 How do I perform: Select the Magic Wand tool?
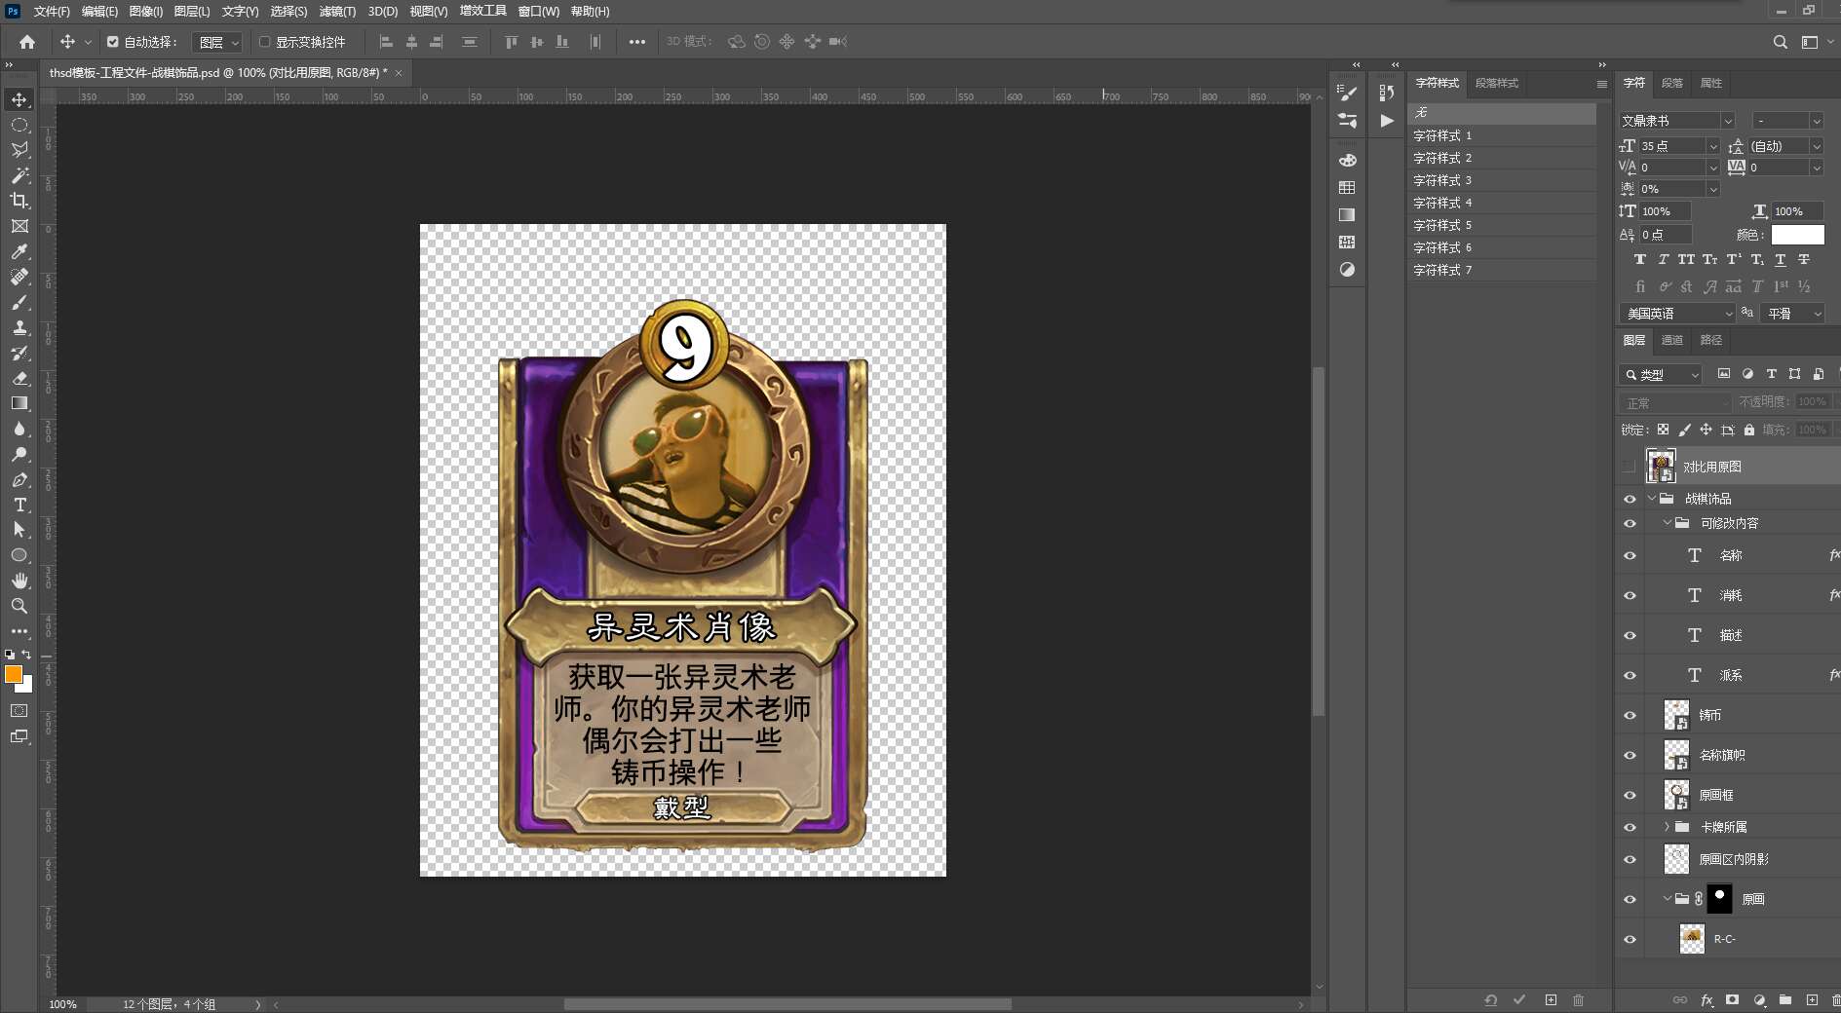(19, 175)
